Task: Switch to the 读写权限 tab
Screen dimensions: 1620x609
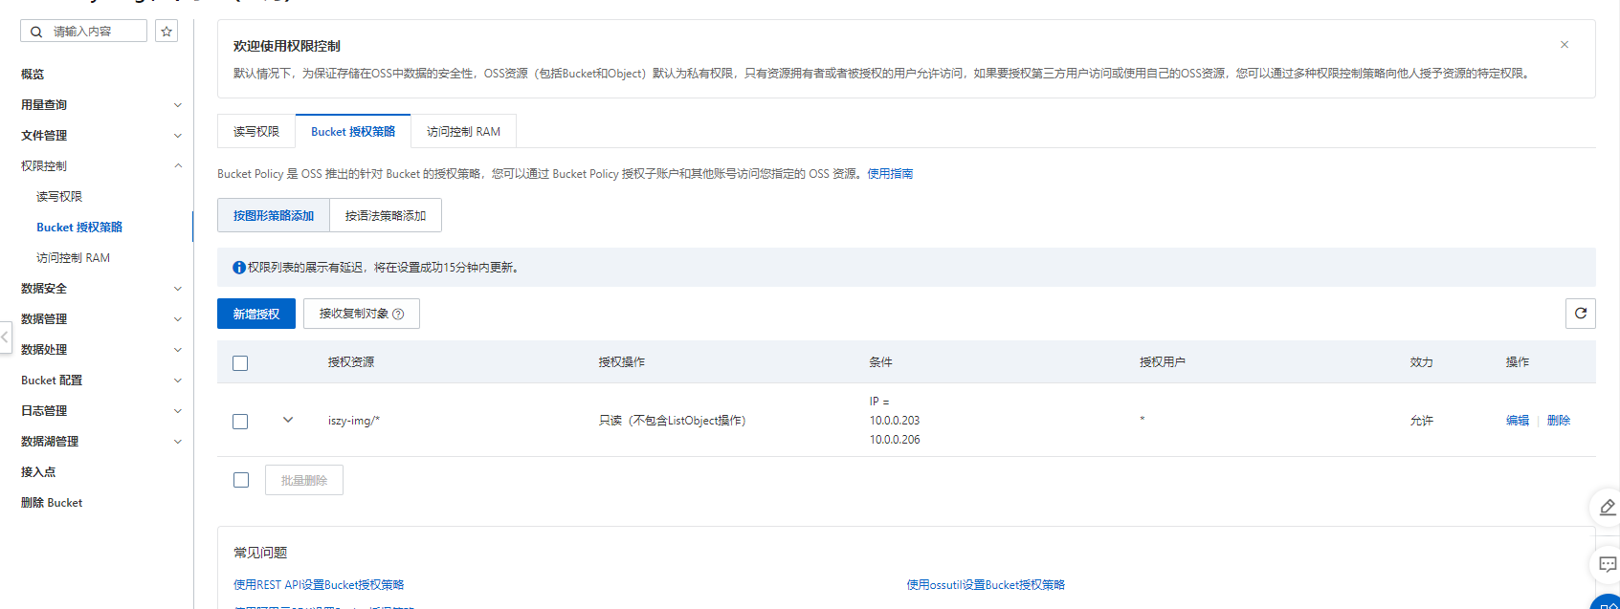Action: point(256,132)
